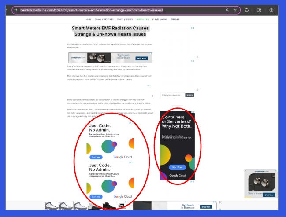Click Shop Now on the top hardware banner

tap(141, 58)
